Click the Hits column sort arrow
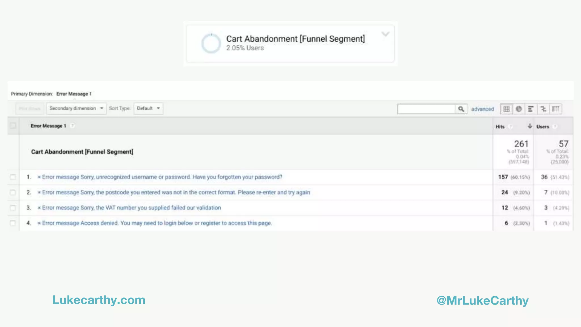The image size is (581, 327). tap(530, 126)
